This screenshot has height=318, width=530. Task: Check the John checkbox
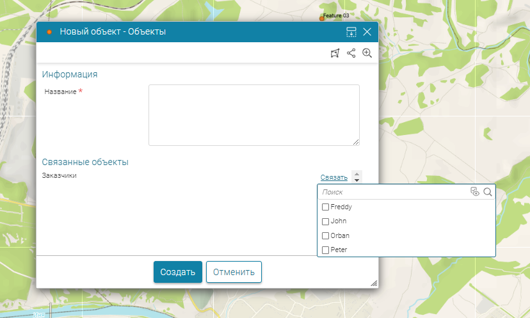[x=325, y=221]
